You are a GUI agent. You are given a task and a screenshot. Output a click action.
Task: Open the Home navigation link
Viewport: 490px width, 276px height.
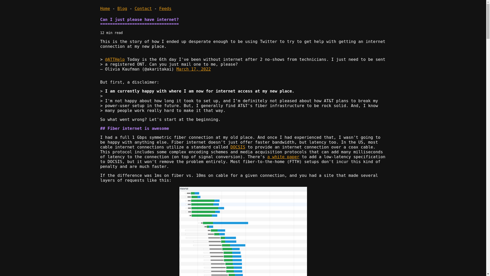[x=105, y=8]
